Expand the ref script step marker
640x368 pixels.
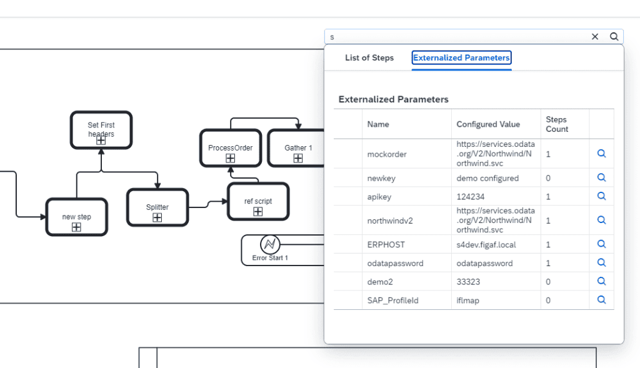pyautogui.click(x=257, y=211)
